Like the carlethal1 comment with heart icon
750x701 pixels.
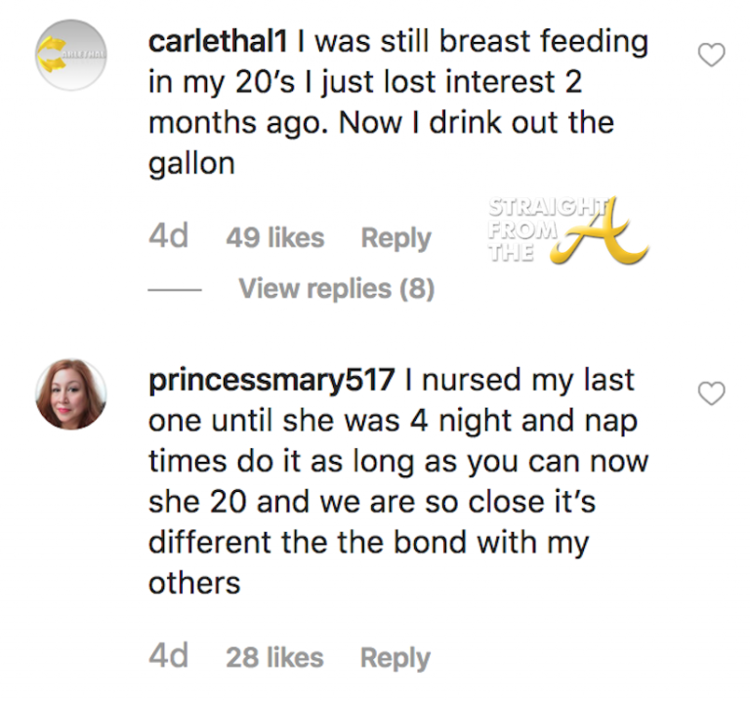713,57
